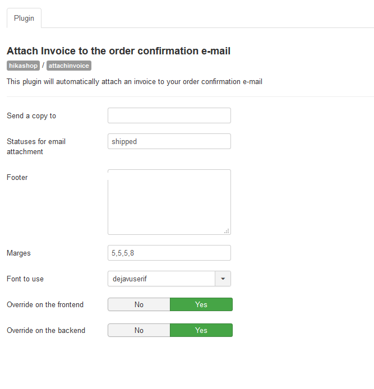Focus the Send a copy to field

click(x=169, y=115)
